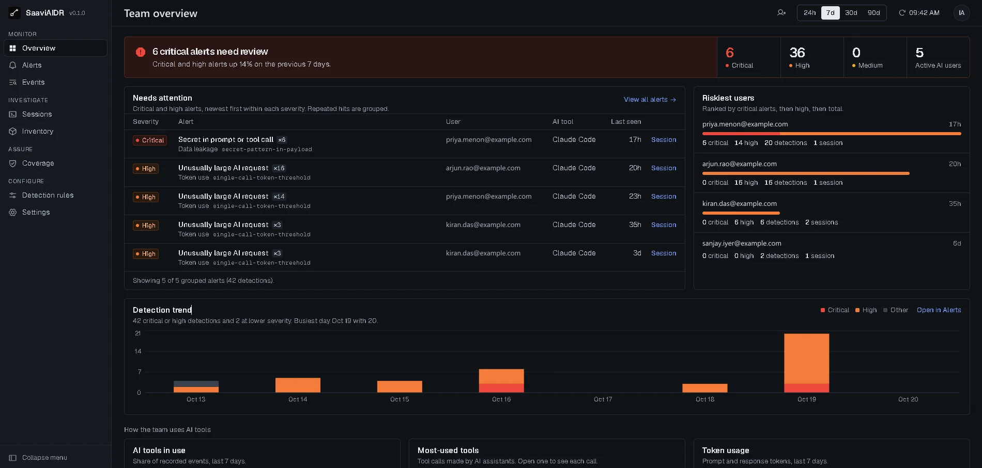Click the Events list icon
The width and height of the screenshot is (982, 468).
[13, 82]
